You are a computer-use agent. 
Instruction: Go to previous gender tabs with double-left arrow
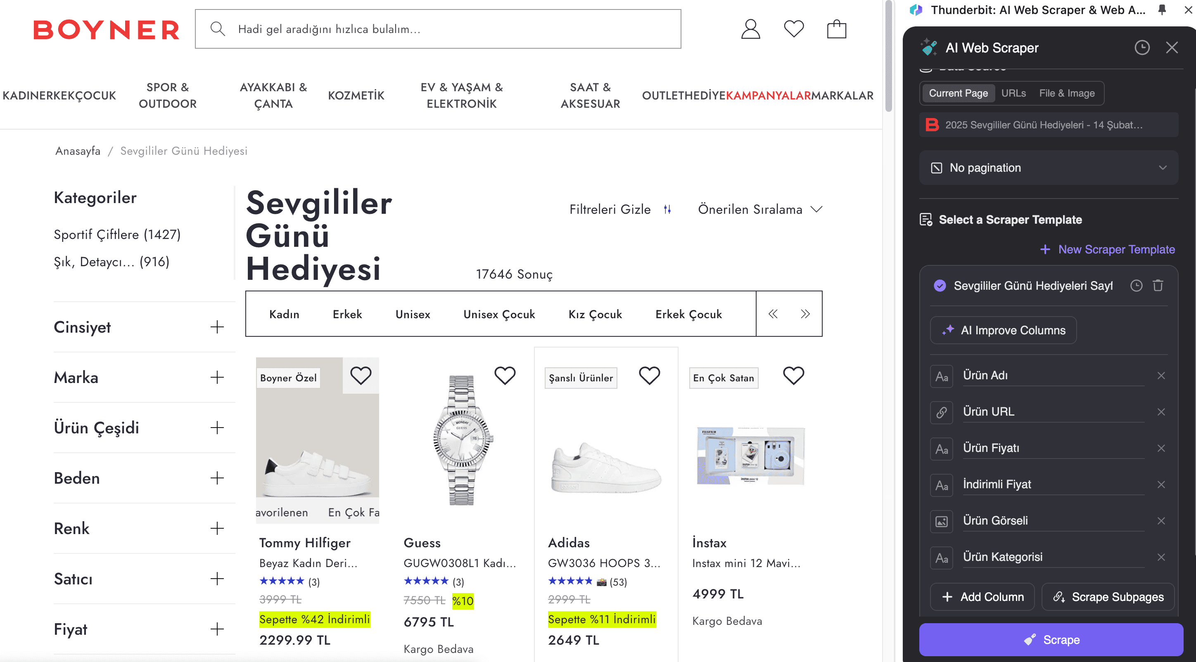[773, 314]
